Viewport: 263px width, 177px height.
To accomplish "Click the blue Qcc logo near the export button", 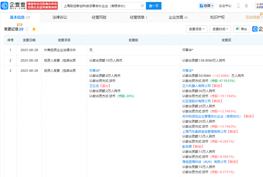I will point(255,29).
